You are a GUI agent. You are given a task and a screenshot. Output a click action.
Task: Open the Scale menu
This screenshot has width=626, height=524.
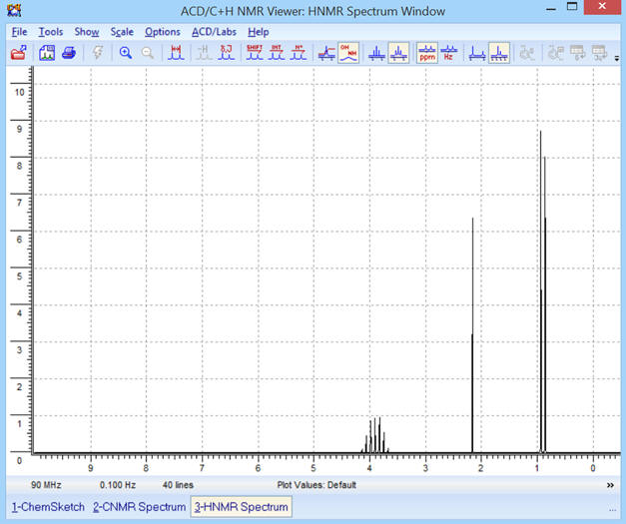coord(122,32)
